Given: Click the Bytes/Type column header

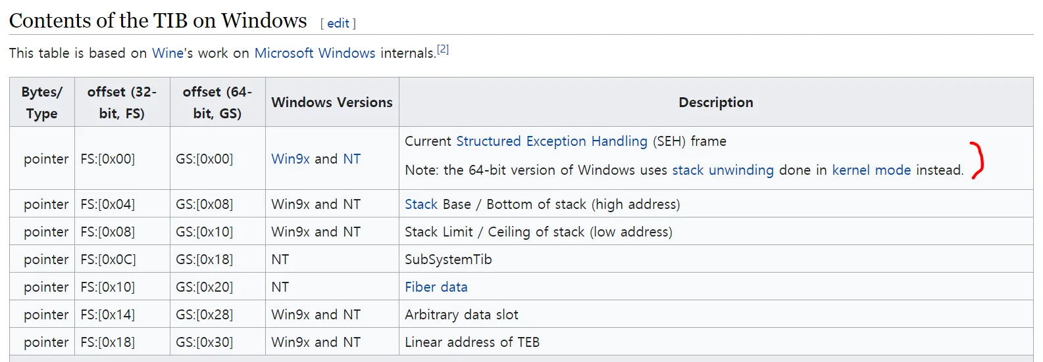Looking at the screenshot, I should (42, 102).
